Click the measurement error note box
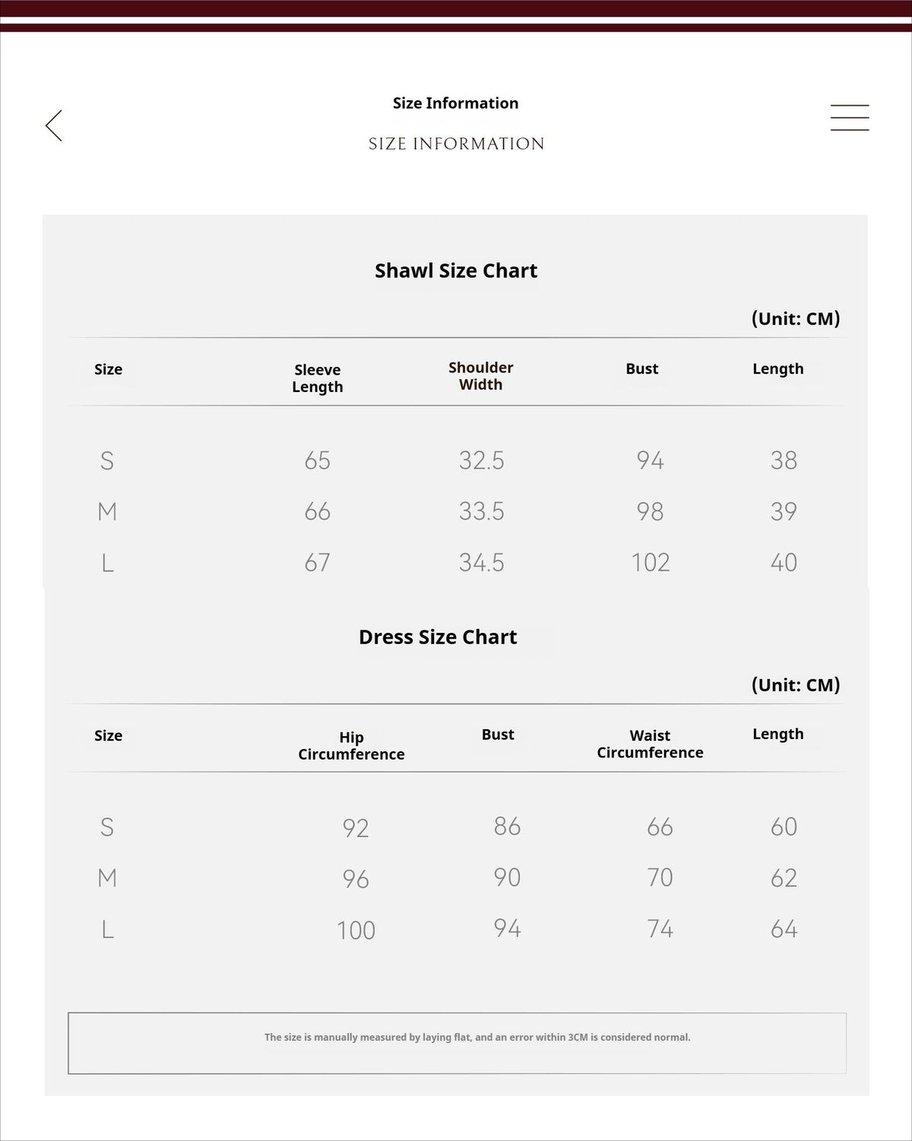912x1141 pixels. pos(457,1043)
